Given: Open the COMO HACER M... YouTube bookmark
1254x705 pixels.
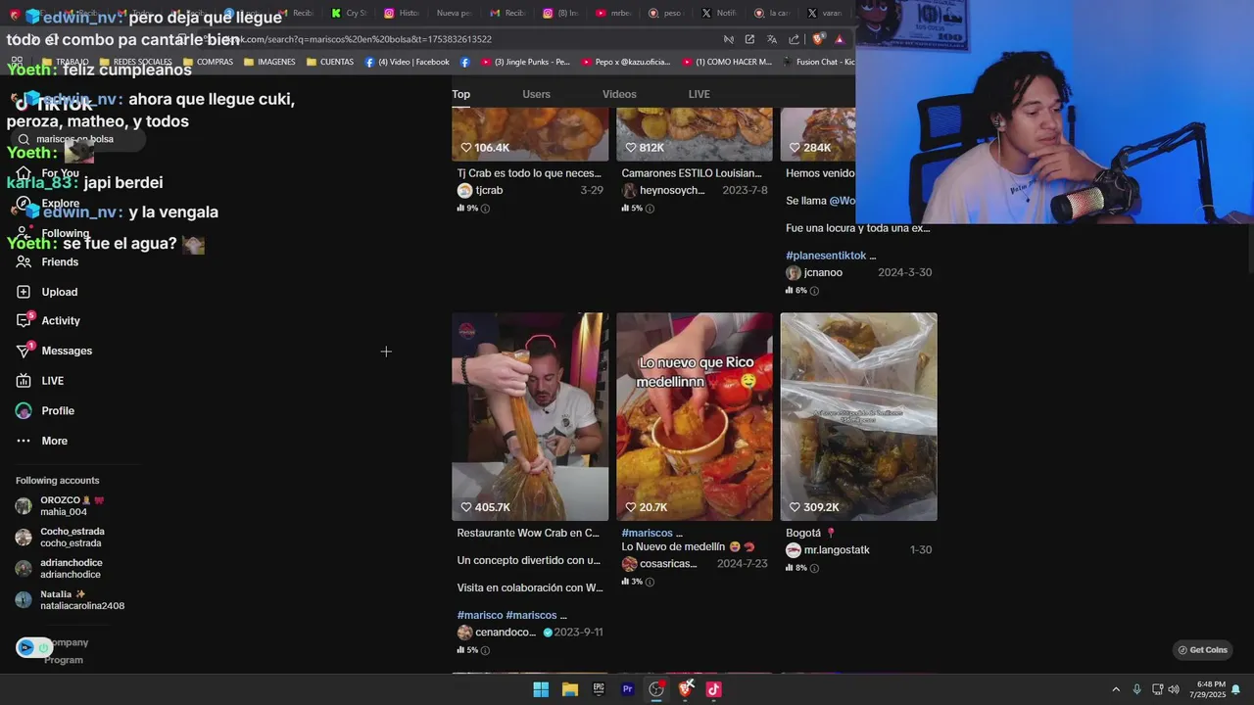Looking at the screenshot, I should click(x=726, y=62).
